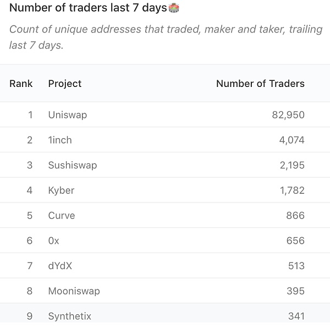330x334 pixels.
Task: Select the Kyber row
Action: (165, 190)
